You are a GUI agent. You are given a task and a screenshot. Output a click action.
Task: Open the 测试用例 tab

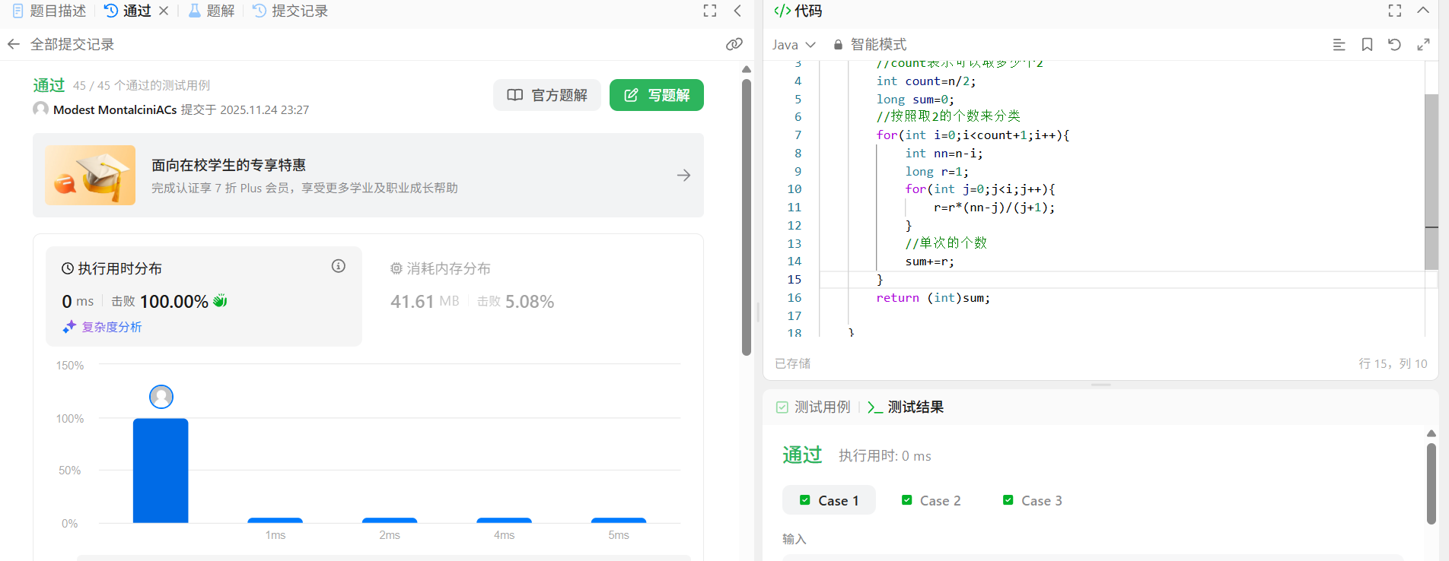(813, 407)
